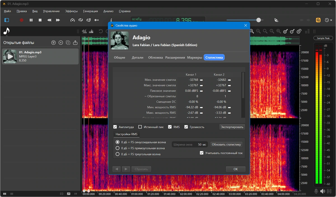Click the music note icon

point(6,31)
